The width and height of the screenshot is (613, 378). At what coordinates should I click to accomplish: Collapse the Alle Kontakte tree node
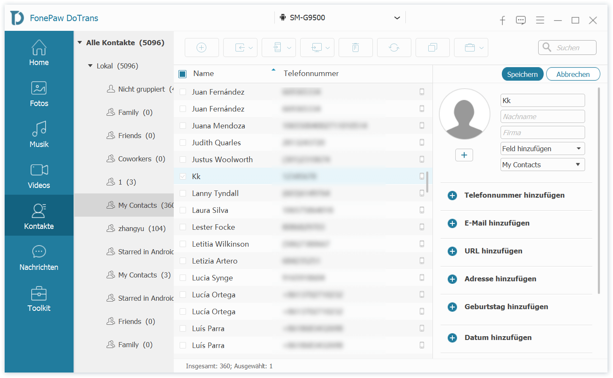(x=79, y=43)
